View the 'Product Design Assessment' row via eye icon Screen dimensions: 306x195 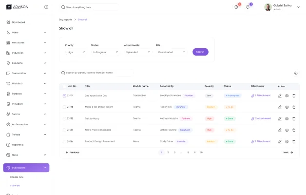coord(287,141)
